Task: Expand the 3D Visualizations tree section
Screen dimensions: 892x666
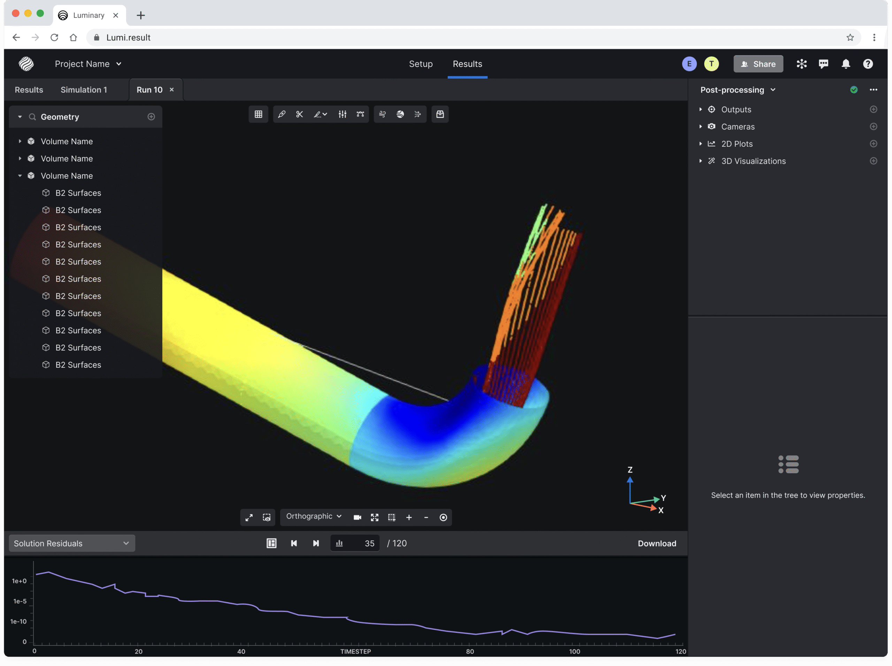Action: point(701,161)
